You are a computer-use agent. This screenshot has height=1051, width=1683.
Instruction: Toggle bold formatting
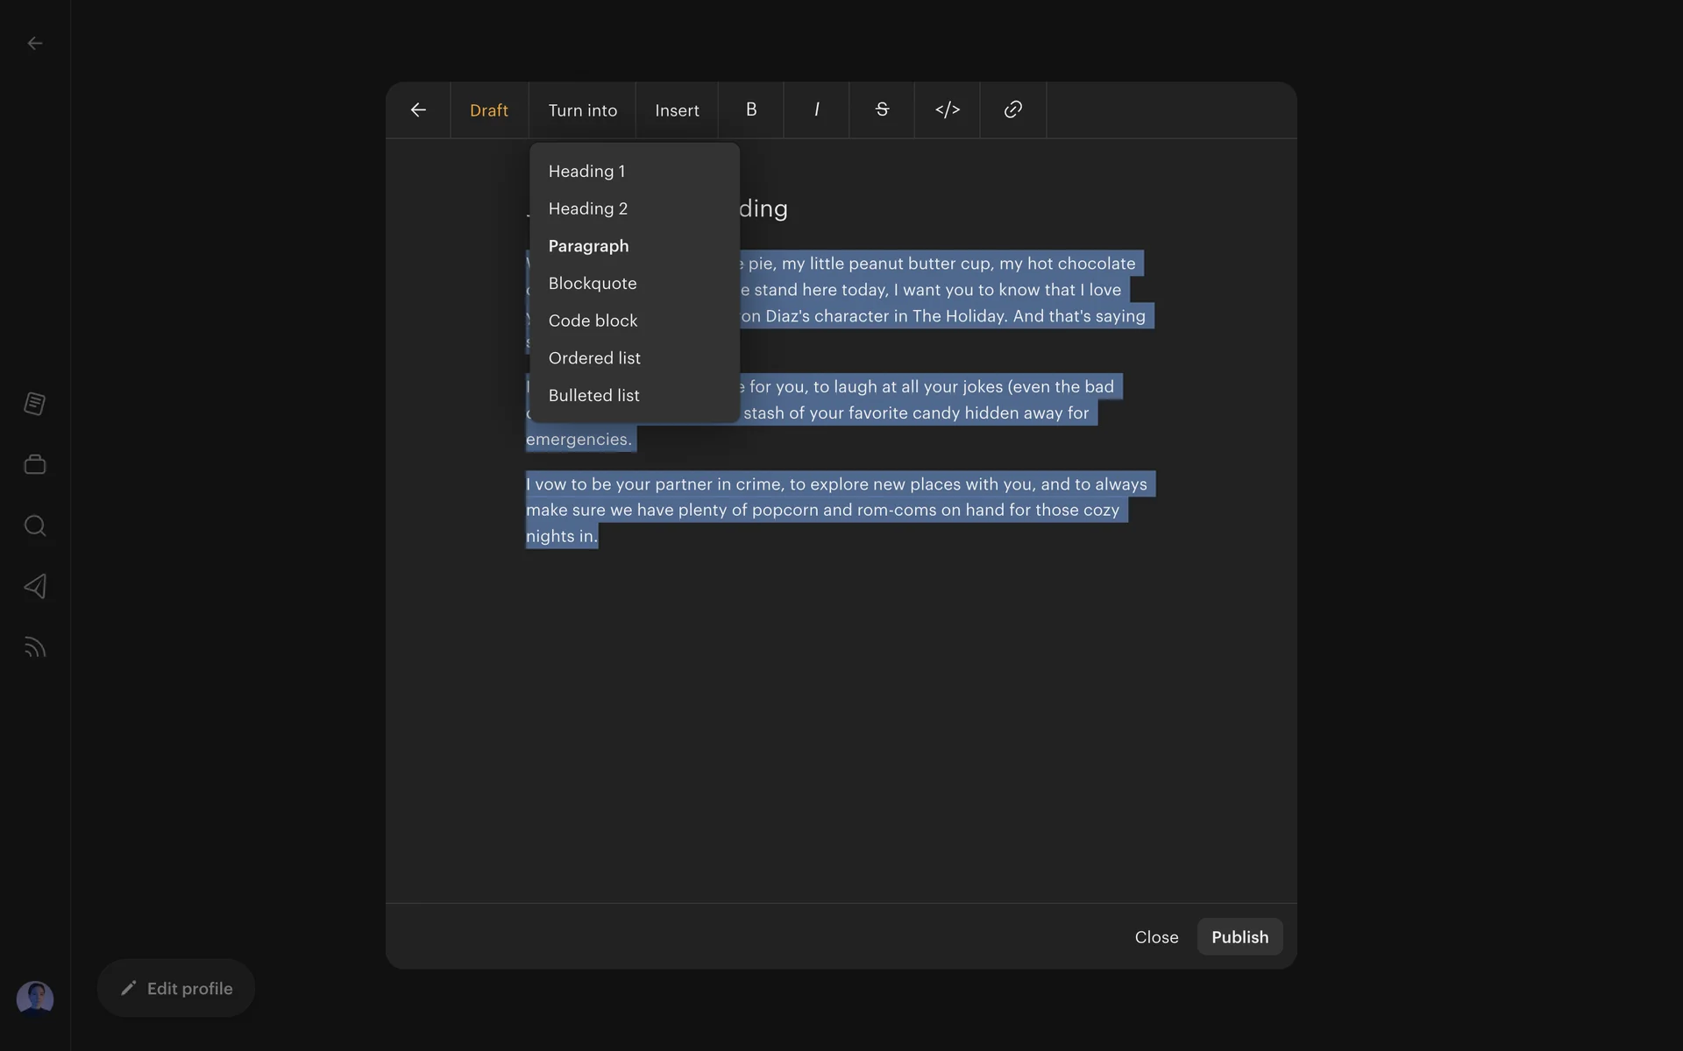pyautogui.click(x=751, y=110)
